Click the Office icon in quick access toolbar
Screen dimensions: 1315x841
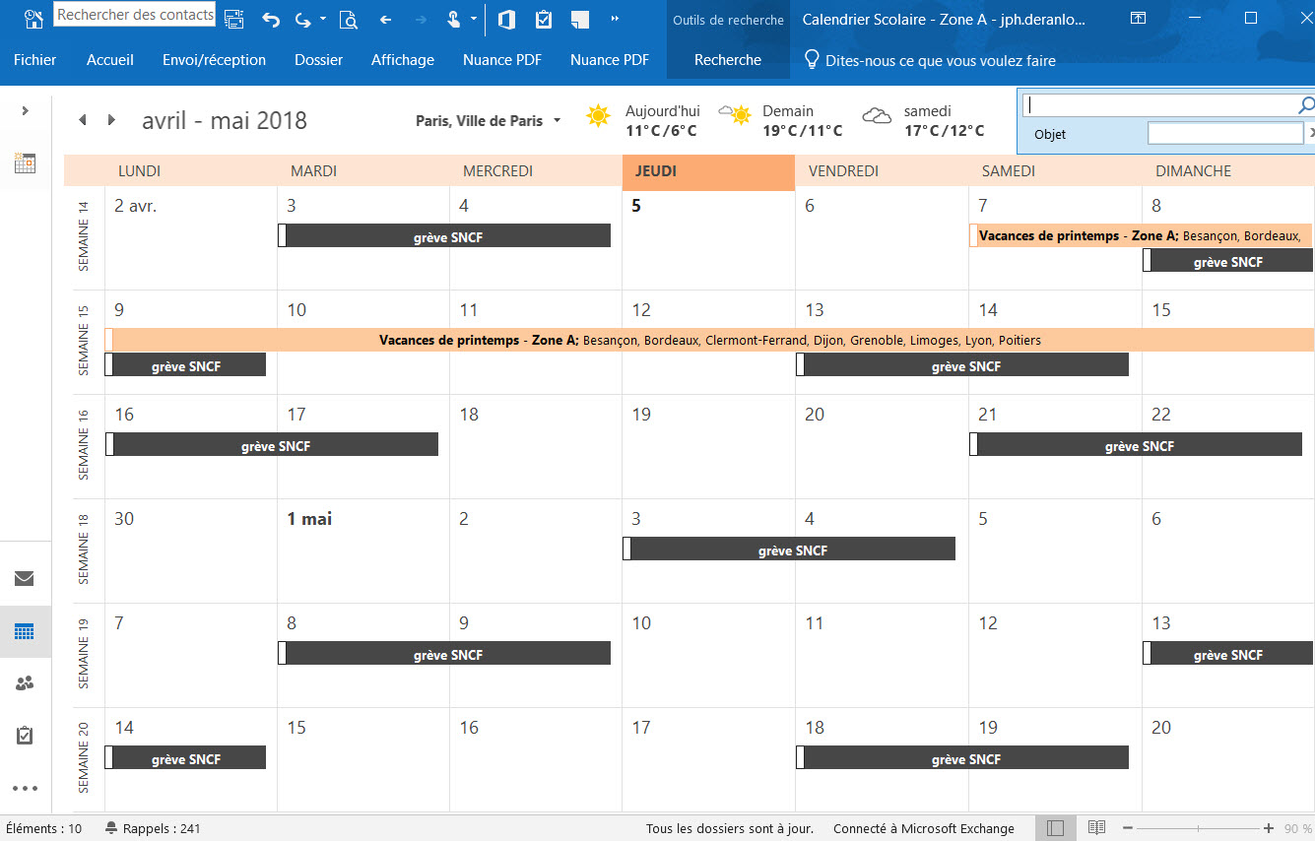(x=507, y=19)
